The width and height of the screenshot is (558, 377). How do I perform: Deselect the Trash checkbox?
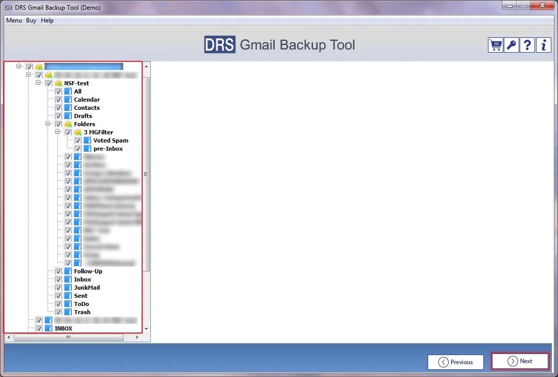(x=58, y=312)
